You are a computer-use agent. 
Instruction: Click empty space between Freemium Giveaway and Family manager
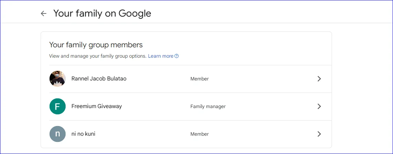[x=156, y=107]
